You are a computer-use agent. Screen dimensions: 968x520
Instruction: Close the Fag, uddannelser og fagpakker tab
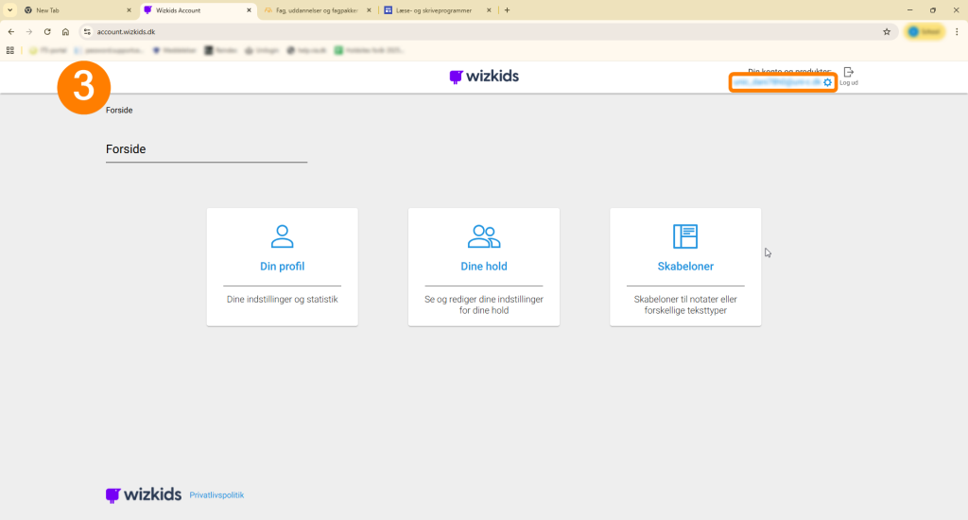370,10
